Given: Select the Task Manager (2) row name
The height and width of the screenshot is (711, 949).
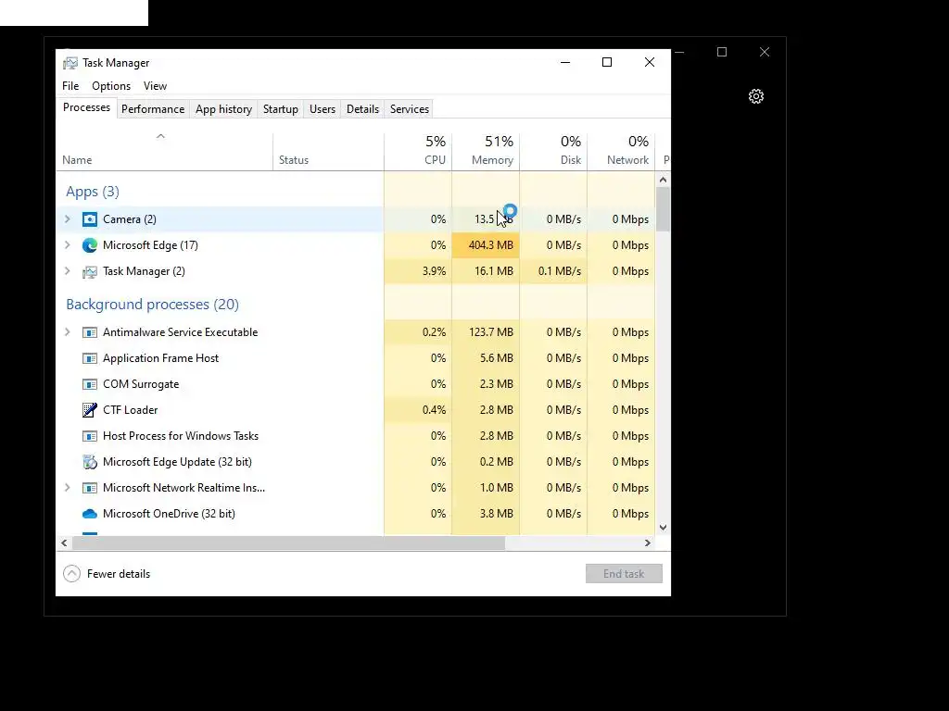Looking at the screenshot, I should (144, 271).
